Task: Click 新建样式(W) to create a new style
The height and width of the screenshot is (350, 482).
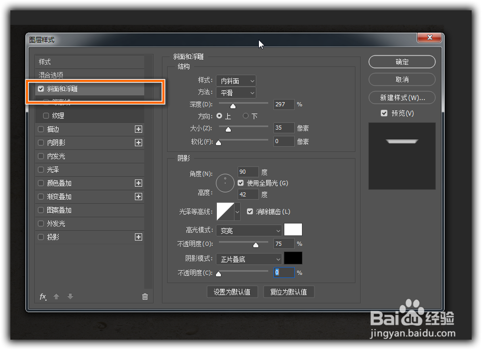Action: pos(402,97)
